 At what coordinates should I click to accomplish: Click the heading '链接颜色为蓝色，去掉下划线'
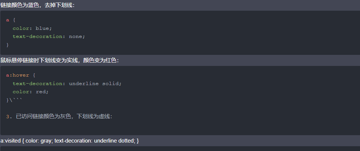pos(38,5)
